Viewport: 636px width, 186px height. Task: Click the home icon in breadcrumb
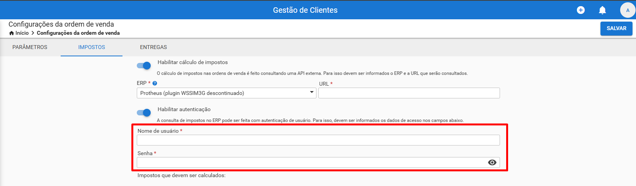click(12, 33)
